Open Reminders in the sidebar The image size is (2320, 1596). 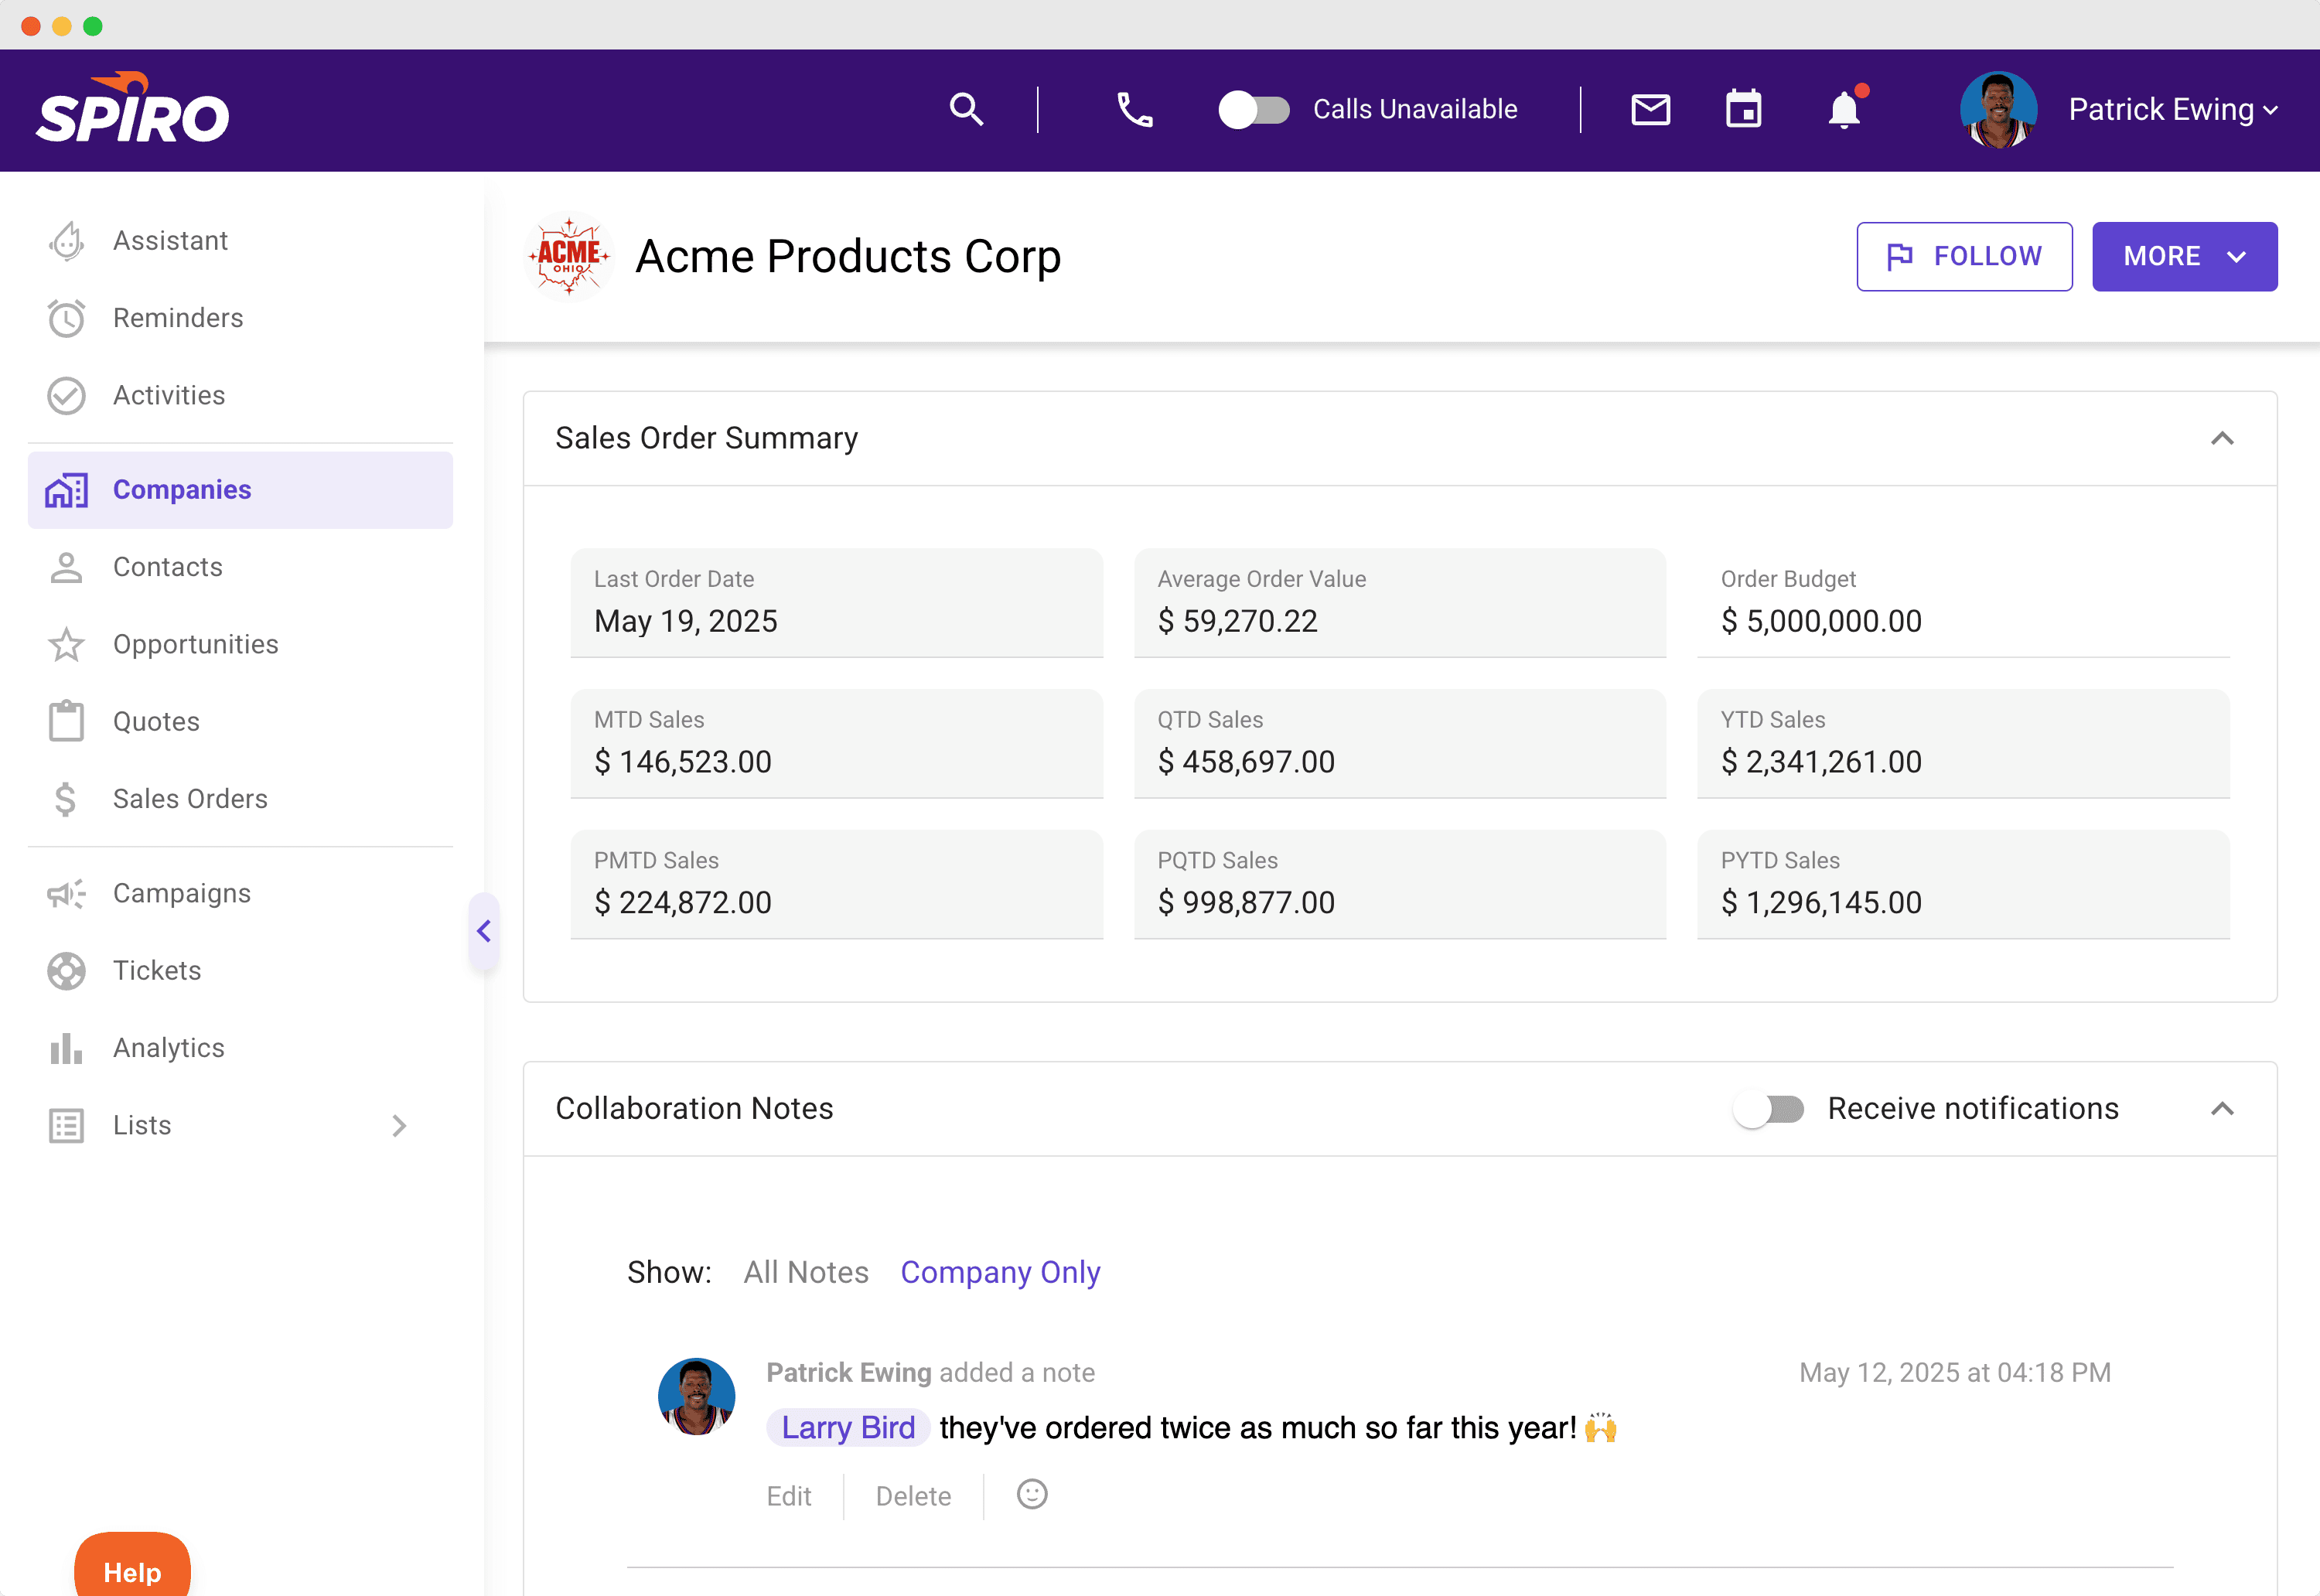point(240,318)
